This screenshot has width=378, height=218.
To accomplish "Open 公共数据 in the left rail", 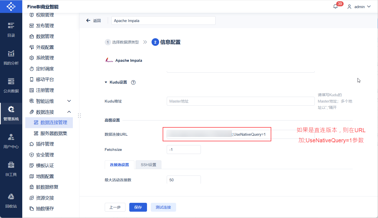I will click(11, 85).
